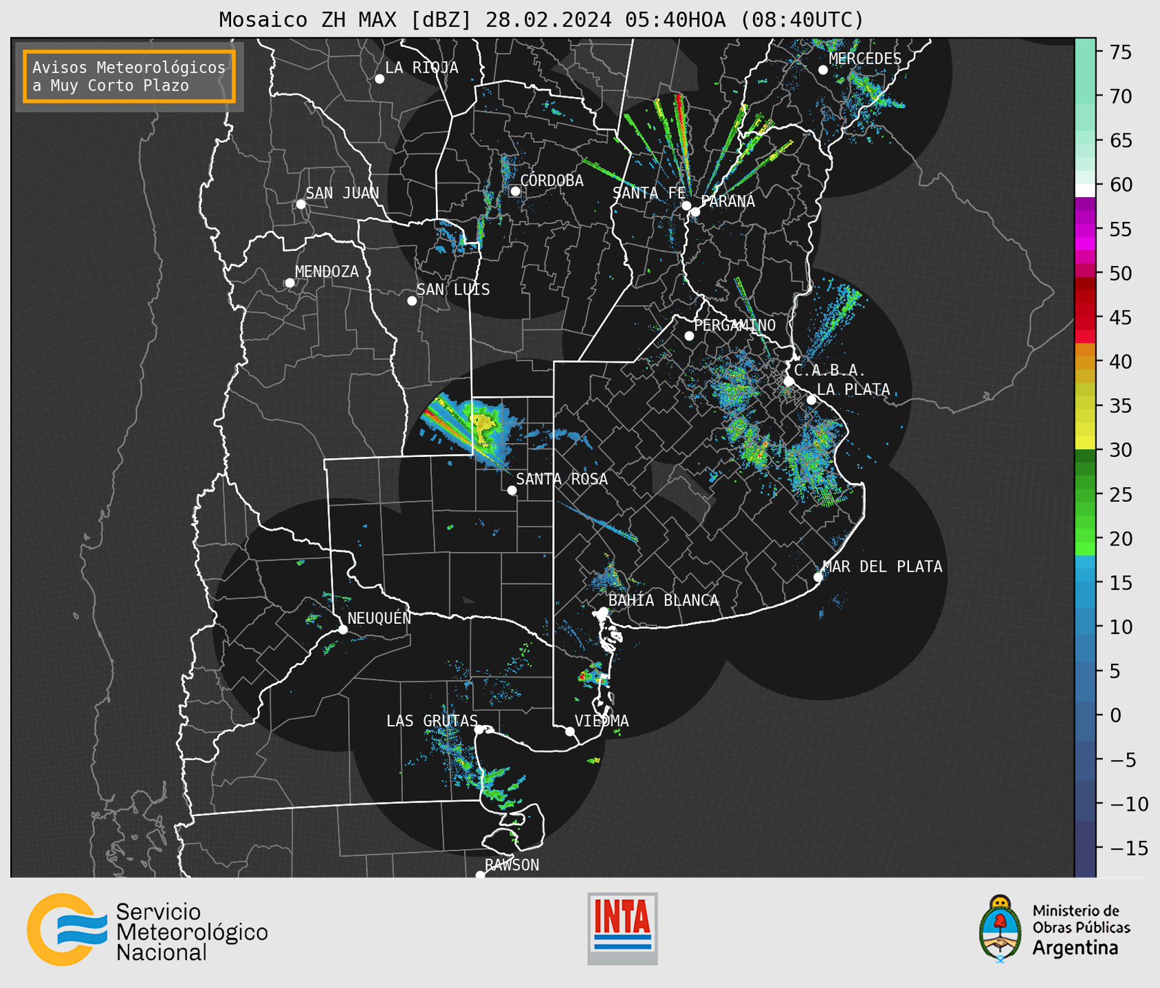Select the SAN LUIS city marker

412,300
